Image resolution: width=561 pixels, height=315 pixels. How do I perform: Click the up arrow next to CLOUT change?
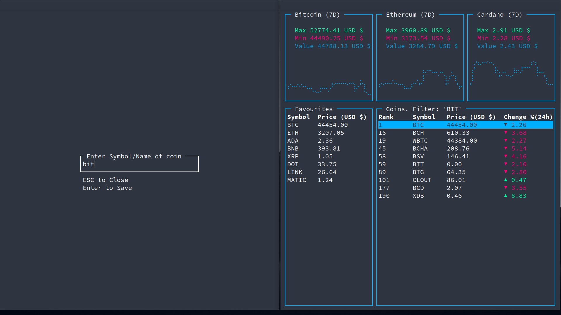point(505,180)
